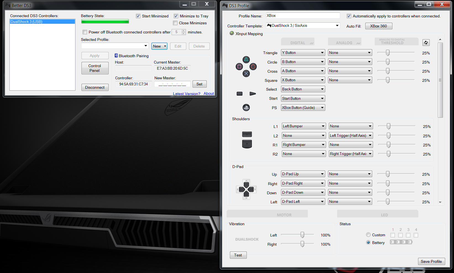Enable the Close Minimizes checkbox
The image size is (454, 273).
pyautogui.click(x=175, y=23)
